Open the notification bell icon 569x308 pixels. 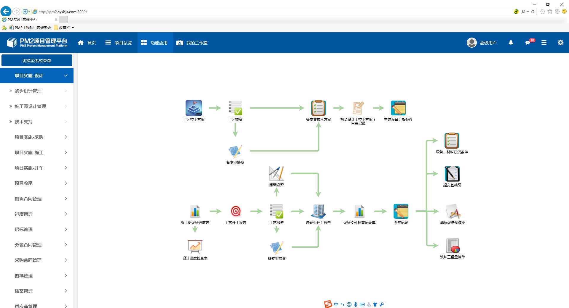pos(511,43)
